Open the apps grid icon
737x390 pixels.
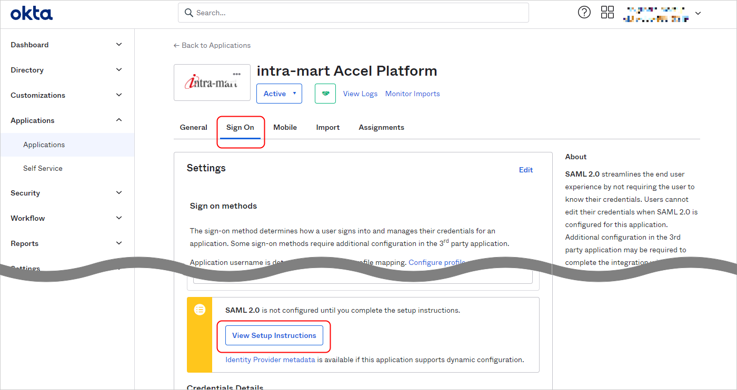pyautogui.click(x=607, y=13)
